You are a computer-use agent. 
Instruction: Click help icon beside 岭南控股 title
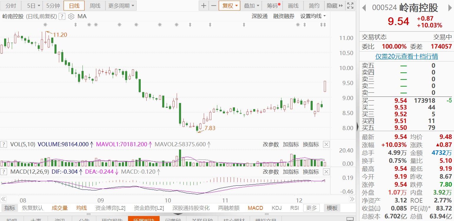pos(62,16)
